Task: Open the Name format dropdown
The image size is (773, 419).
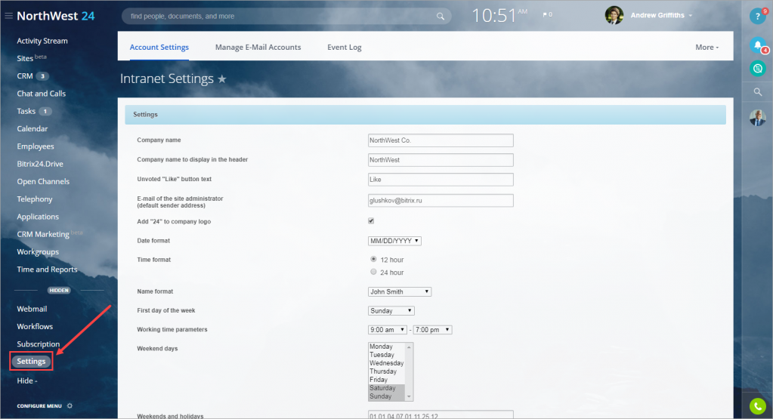Action: pos(399,291)
